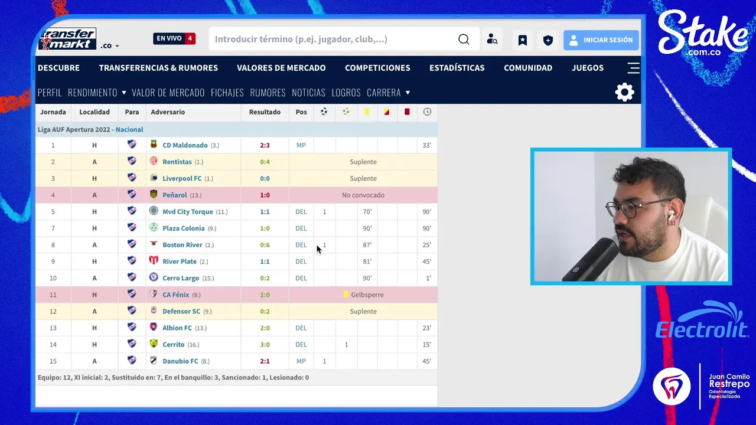
Task: Click the Cerrito crest icon
Action: click(154, 344)
